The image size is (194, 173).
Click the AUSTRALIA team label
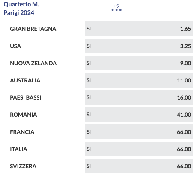point(25,80)
